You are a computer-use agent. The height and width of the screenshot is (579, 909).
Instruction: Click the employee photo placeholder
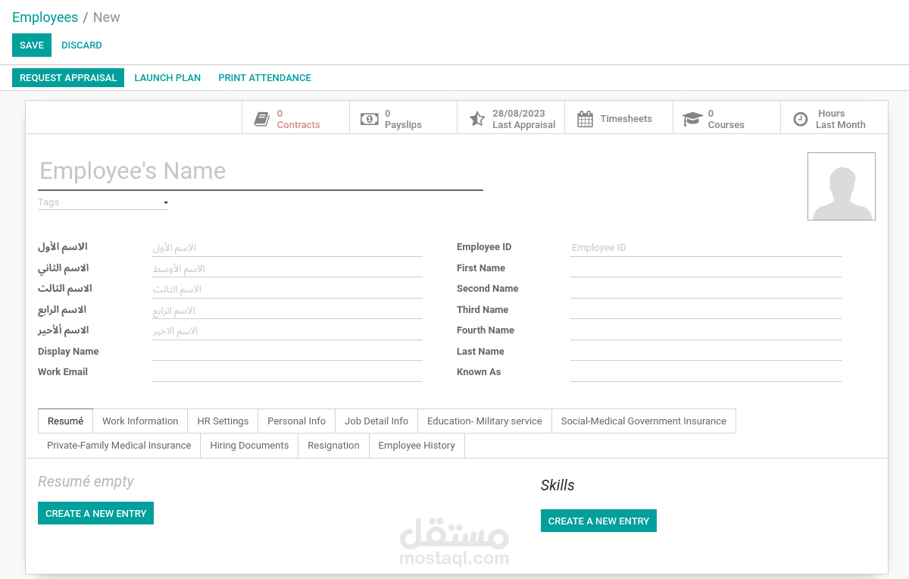click(x=842, y=186)
